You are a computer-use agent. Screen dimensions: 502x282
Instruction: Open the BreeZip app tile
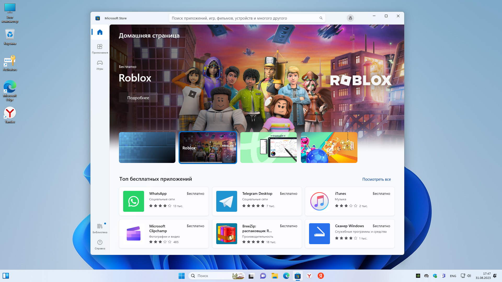pyautogui.click(x=257, y=233)
